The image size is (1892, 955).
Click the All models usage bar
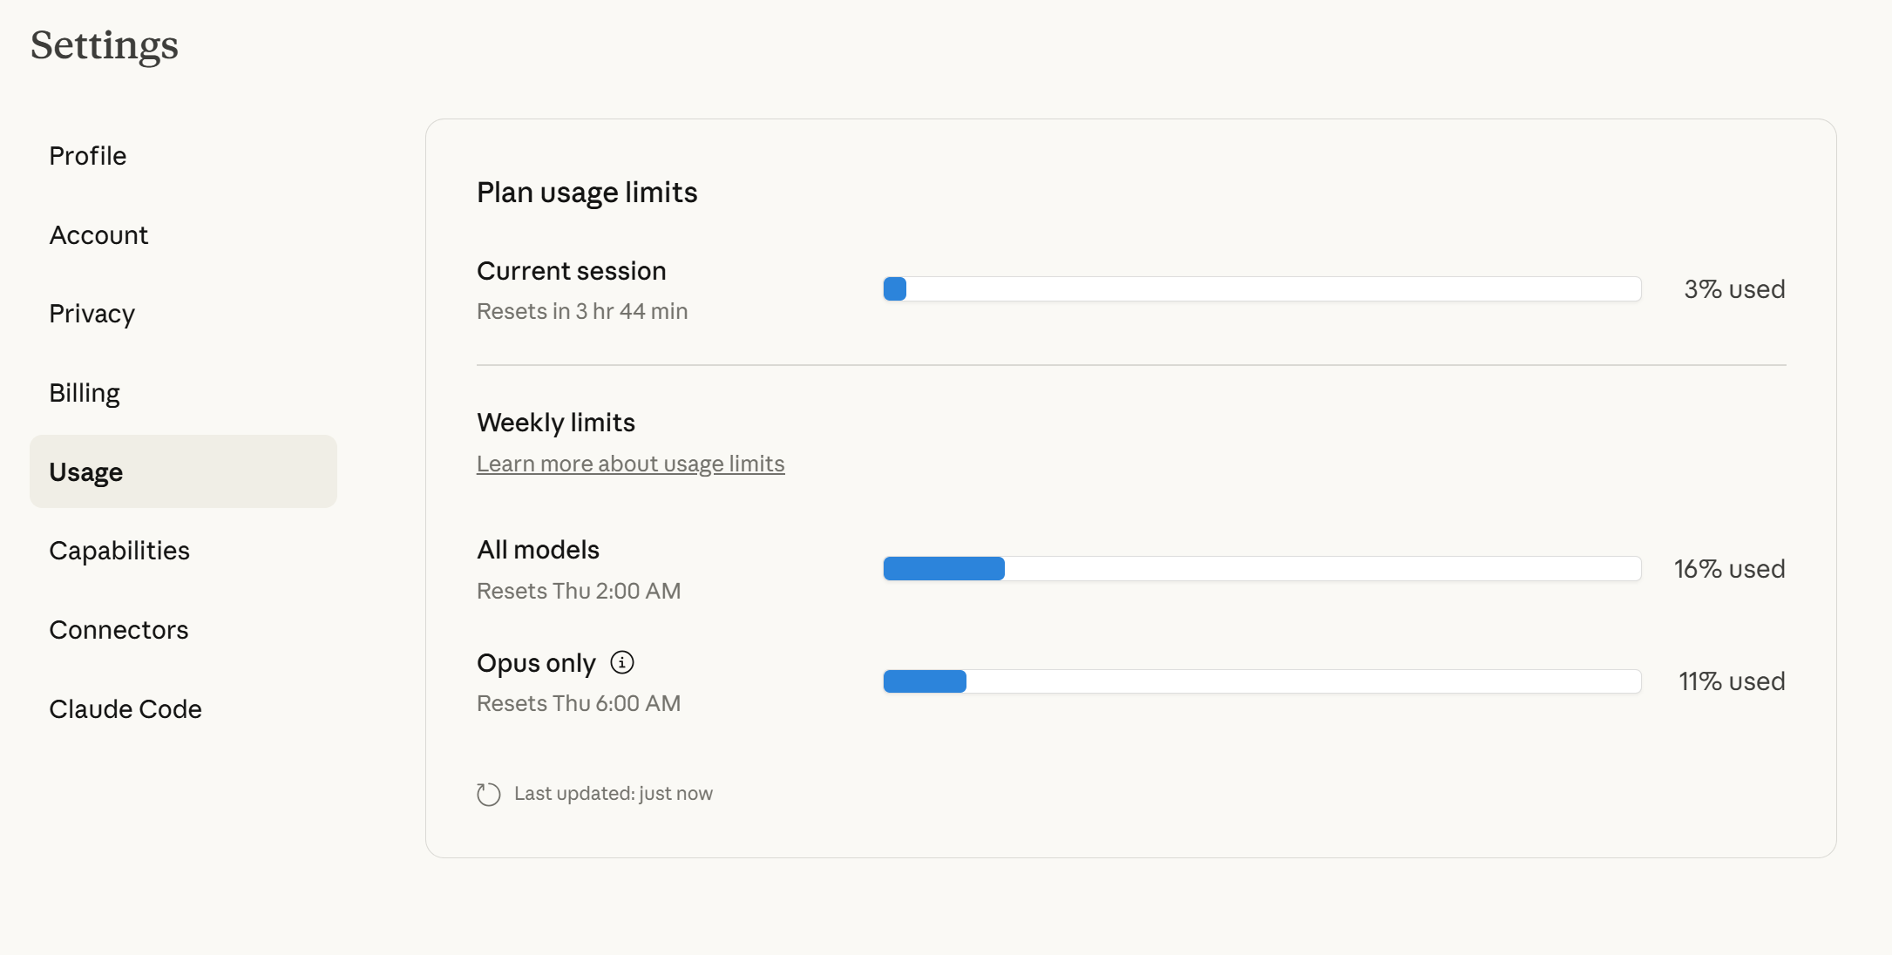coord(1261,568)
